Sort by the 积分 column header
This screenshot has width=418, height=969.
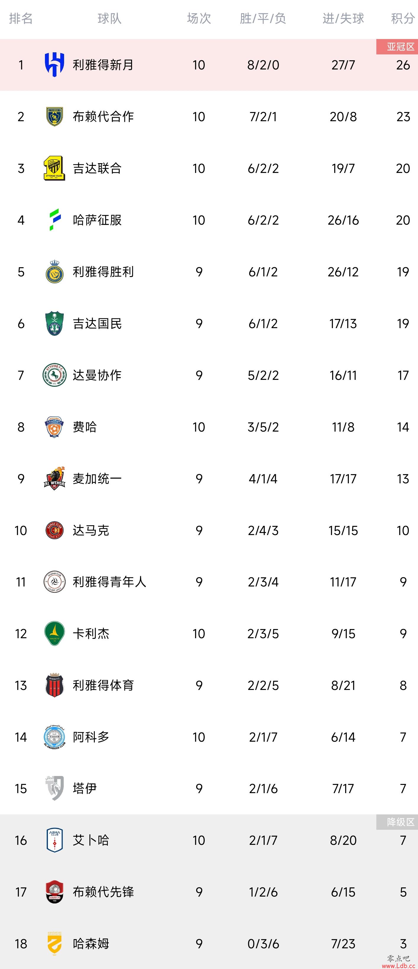pos(403,18)
